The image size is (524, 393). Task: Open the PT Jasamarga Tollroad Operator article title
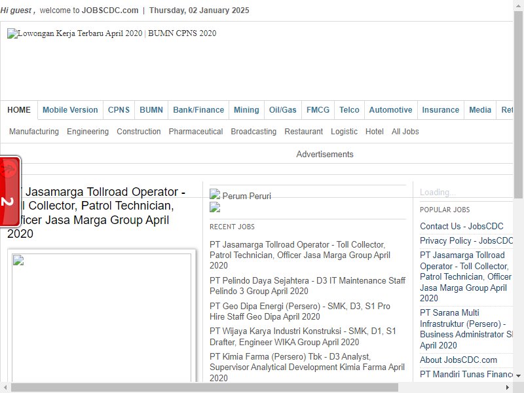point(96,212)
